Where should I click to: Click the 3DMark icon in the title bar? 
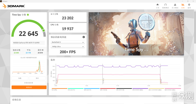1,1
